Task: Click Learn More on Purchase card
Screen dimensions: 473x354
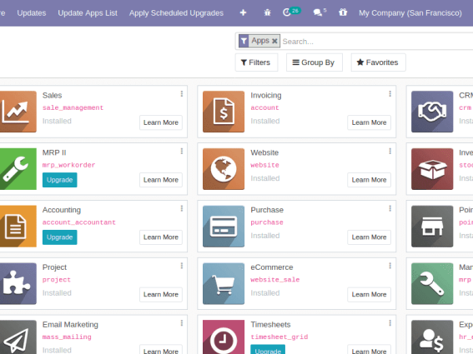Action: click(x=369, y=237)
